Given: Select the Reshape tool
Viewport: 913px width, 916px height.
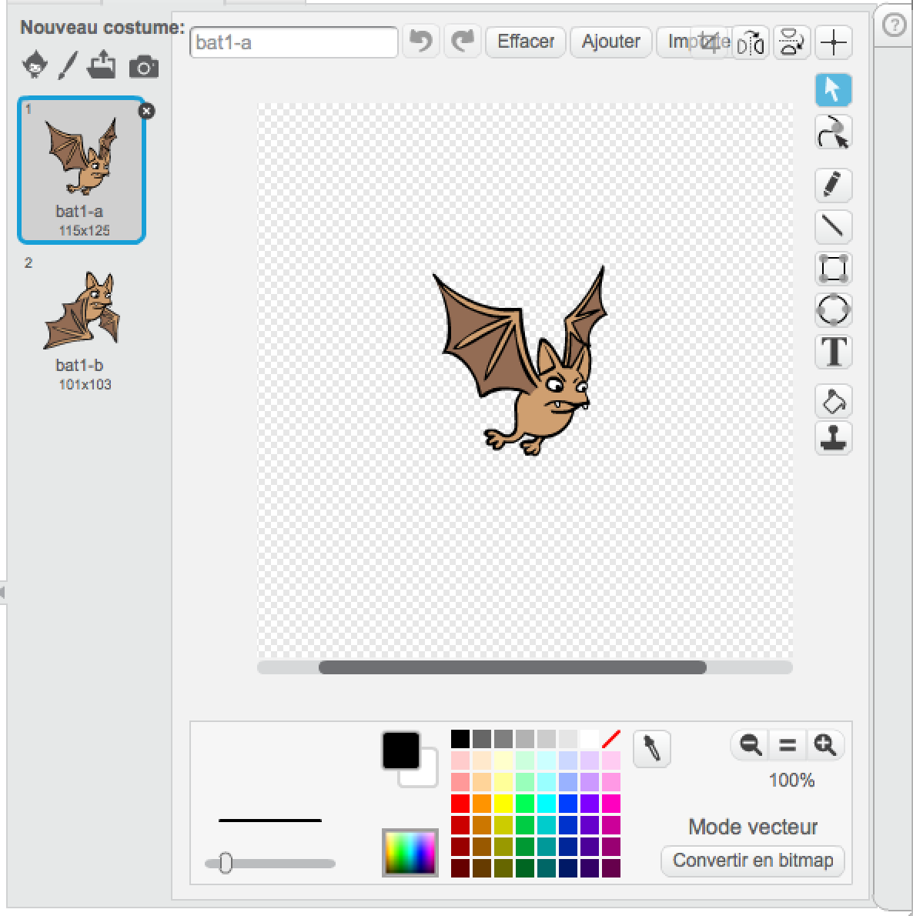Looking at the screenshot, I should (x=834, y=132).
